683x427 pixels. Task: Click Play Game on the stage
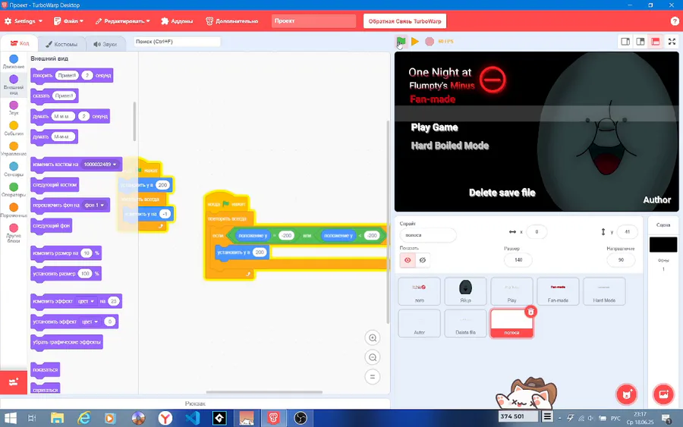[x=434, y=127]
